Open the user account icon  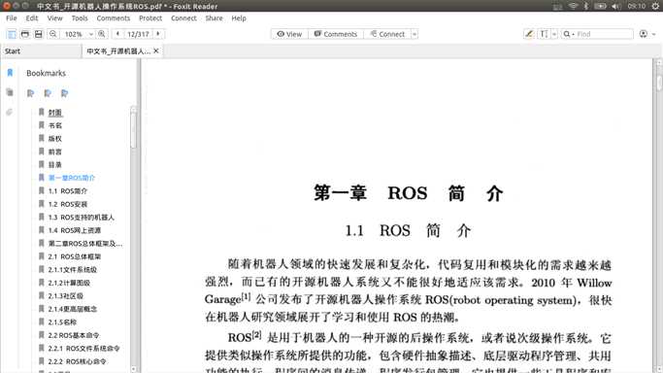[644, 34]
